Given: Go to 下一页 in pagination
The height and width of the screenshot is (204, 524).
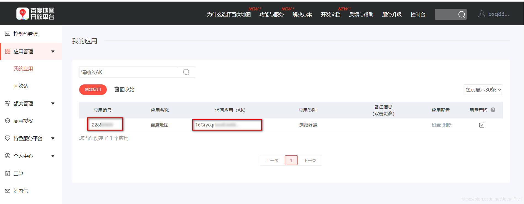Looking at the screenshot, I should [x=310, y=160].
